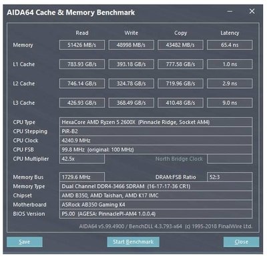Click the Memory Type label
This screenshot has width=267, height=260.
click(29, 187)
